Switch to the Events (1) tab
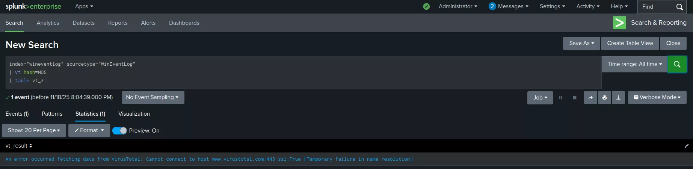 click(17, 114)
